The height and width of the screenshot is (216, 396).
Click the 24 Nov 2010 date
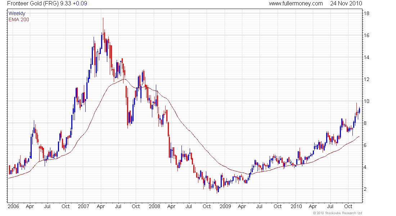(x=346, y=4)
